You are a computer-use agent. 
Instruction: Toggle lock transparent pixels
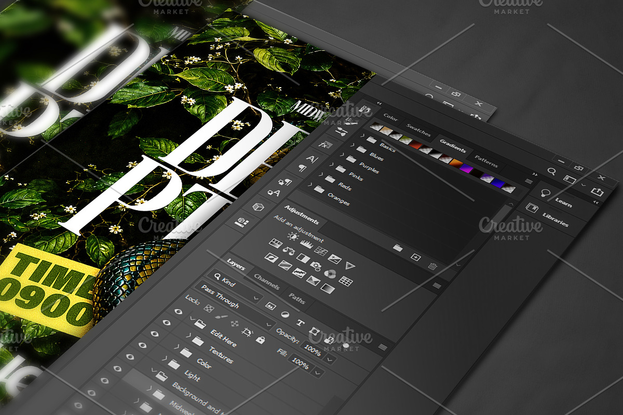[x=209, y=308]
